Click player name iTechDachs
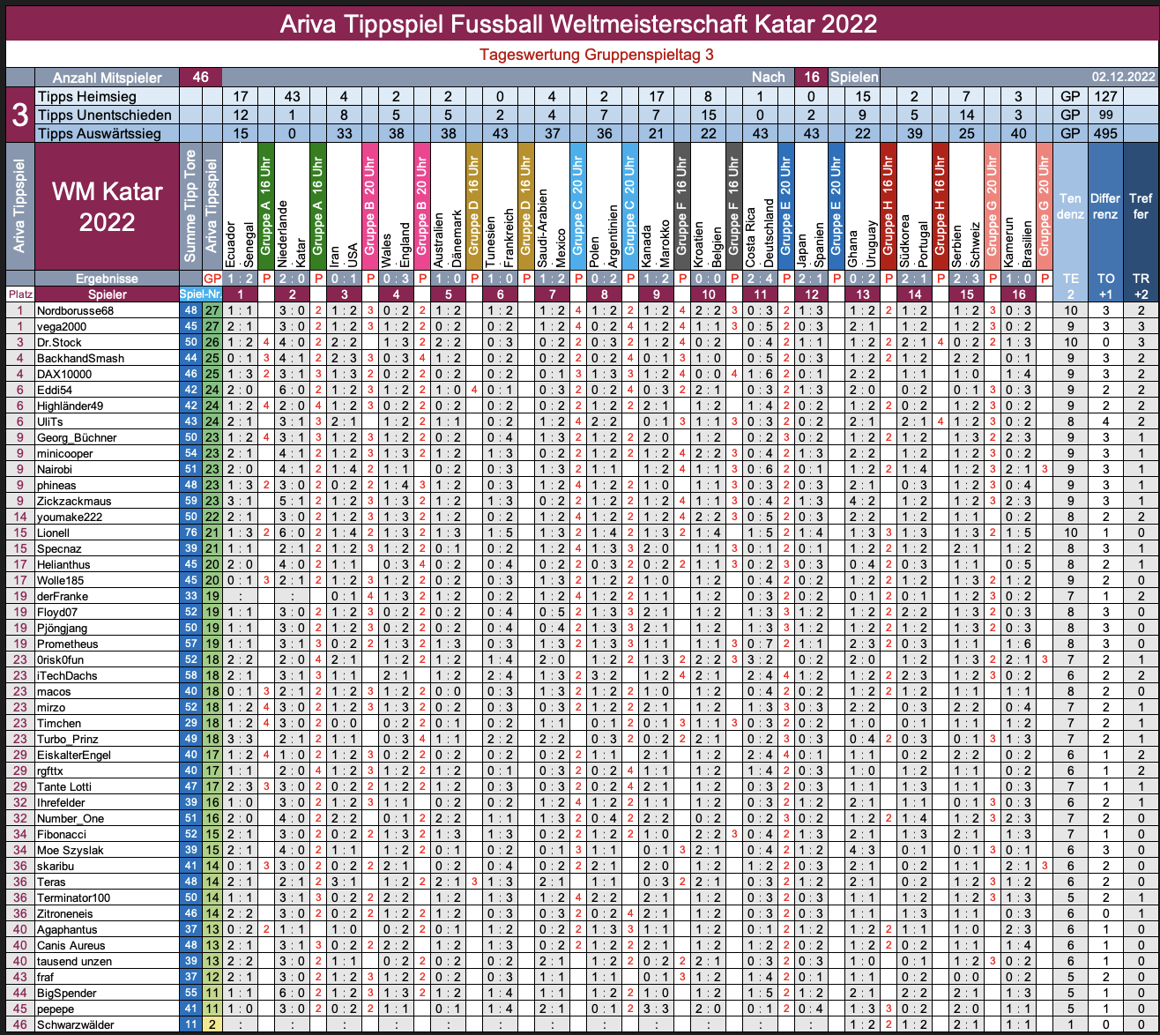Image resolution: width=1160 pixels, height=1035 pixels. [67, 675]
